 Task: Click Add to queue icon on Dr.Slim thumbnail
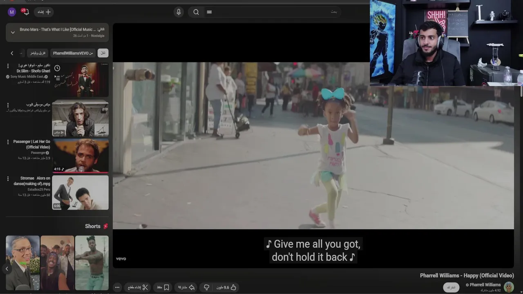[57, 78]
